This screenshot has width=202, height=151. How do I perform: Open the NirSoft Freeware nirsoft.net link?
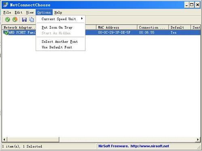point(134,146)
